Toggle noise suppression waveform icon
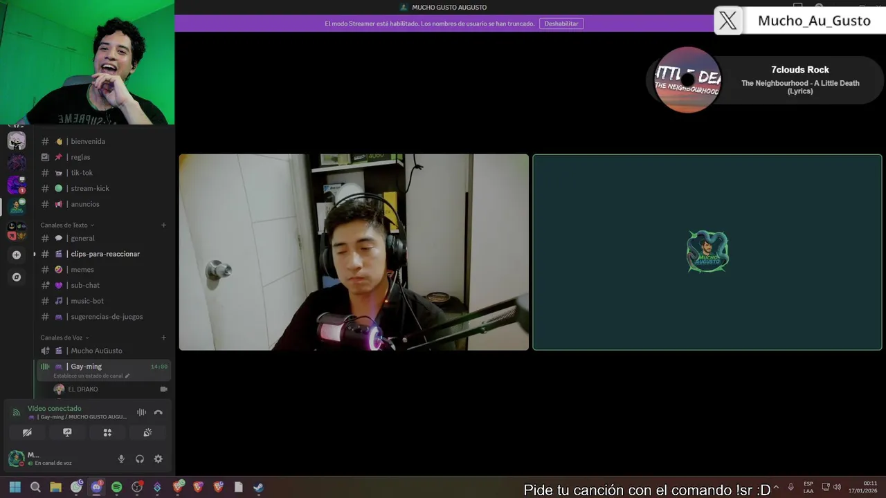The width and height of the screenshot is (886, 498). [141, 412]
